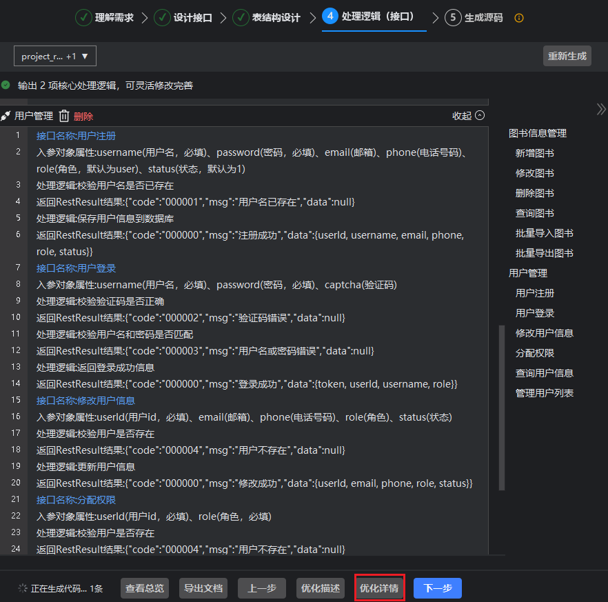608x602 pixels.
Task: Select 图书信息管理 group in outline
Action: [x=538, y=133]
